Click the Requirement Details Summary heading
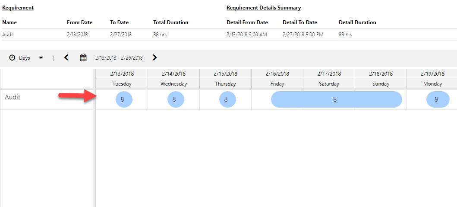457x207 pixels. click(264, 8)
